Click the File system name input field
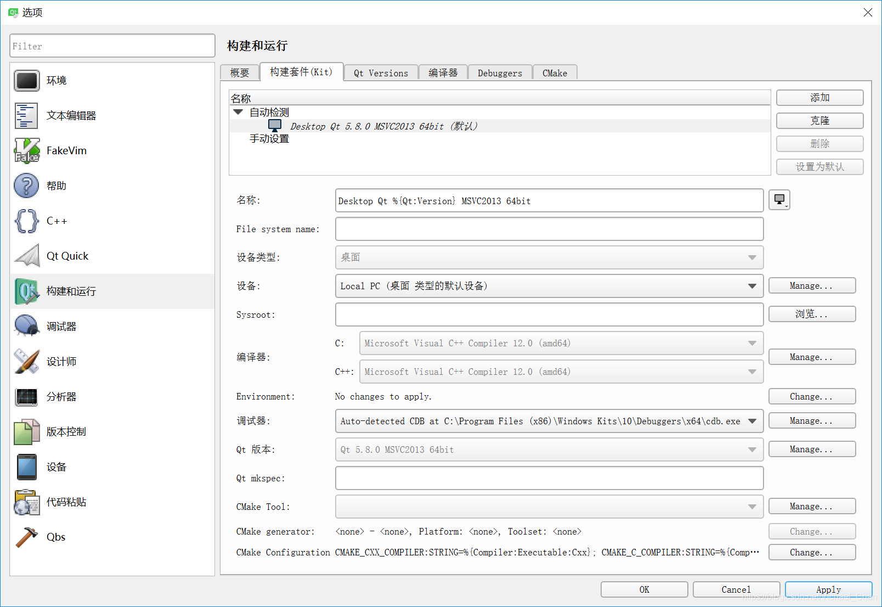Viewport: 882px width, 607px height. [x=549, y=229]
